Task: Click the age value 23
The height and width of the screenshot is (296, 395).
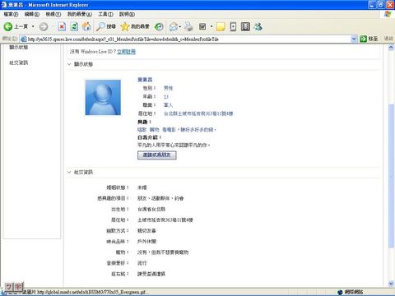Action: click(x=166, y=97)
